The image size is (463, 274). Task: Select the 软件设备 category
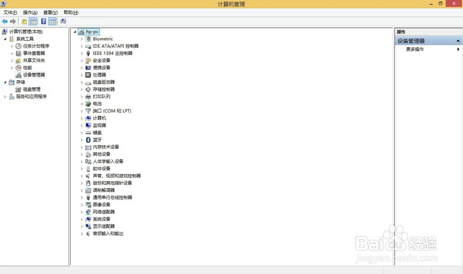(x=101, y=169)
